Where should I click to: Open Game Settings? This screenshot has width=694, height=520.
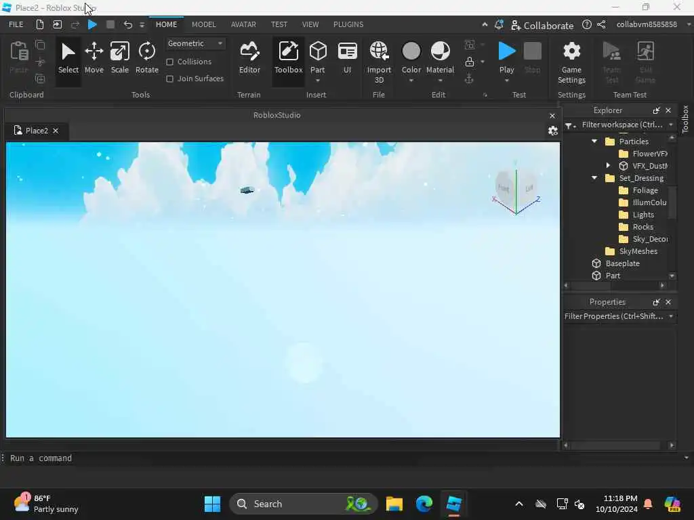(x=571, y=62)
